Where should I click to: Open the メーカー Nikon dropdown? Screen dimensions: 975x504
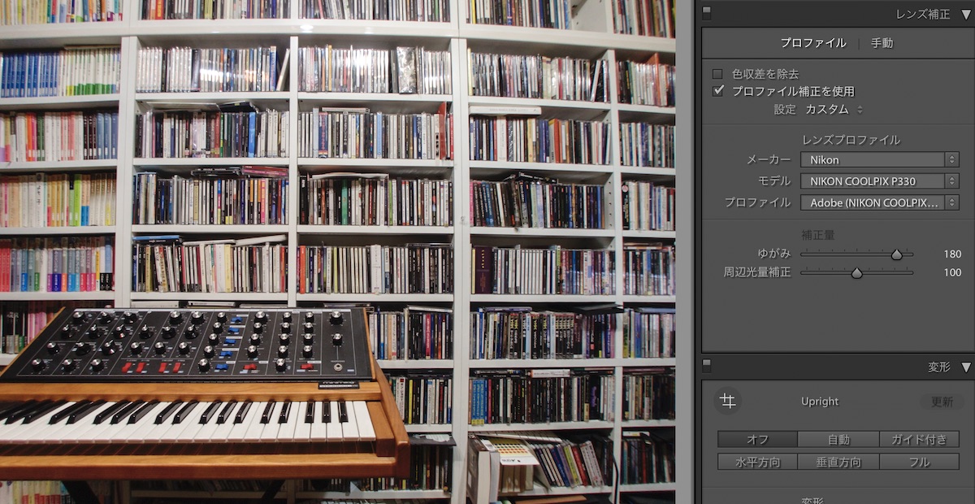coord(879,160)
